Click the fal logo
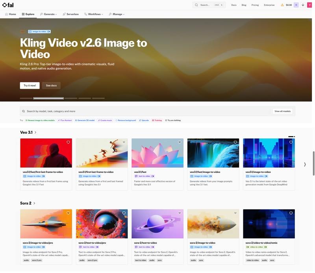 pyautogui.click(x=8, y=5)
